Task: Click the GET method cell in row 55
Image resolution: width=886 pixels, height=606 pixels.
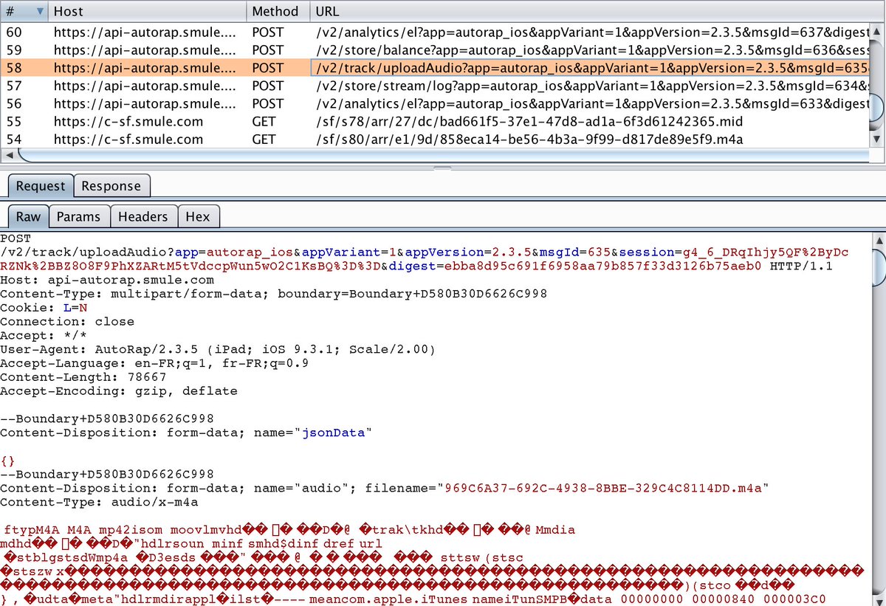Action: click(278, 121)
